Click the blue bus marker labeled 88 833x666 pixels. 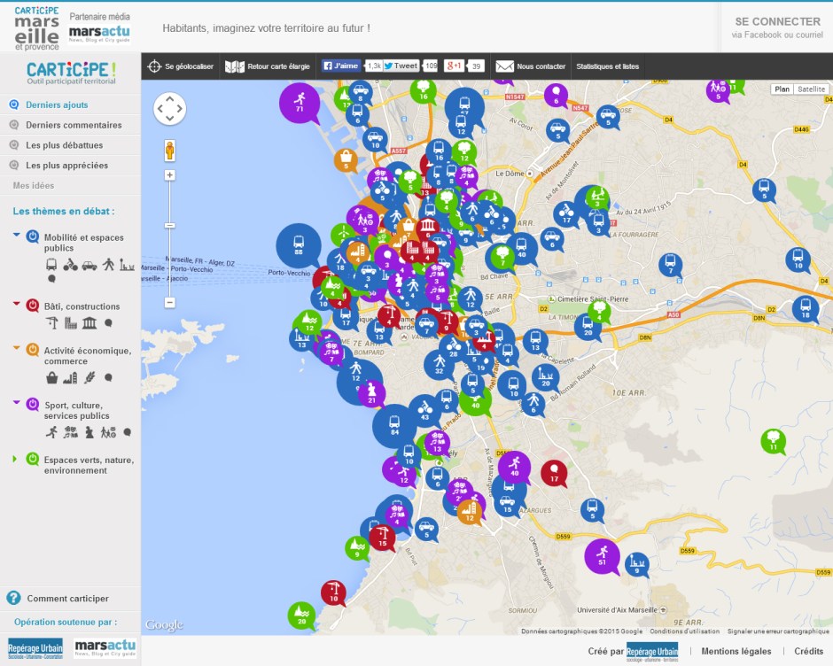299,244
